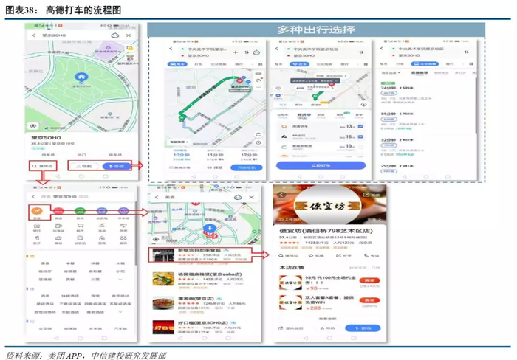Choose the 11分钟 driving route option

click(214, 156)
